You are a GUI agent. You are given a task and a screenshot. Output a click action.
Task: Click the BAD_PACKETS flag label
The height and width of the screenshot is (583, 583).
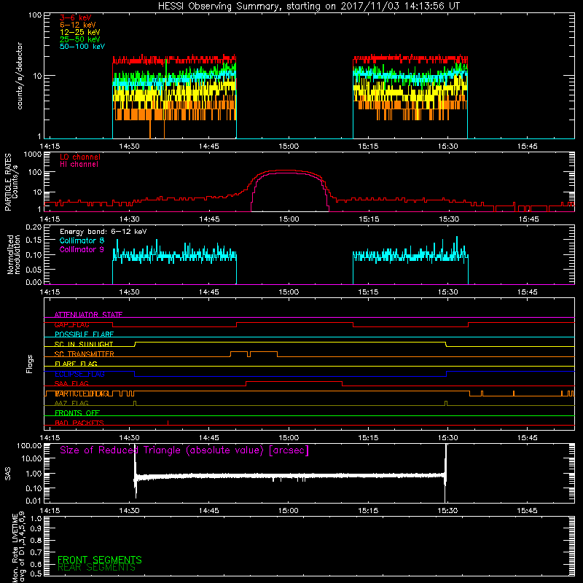coord(79,423)
